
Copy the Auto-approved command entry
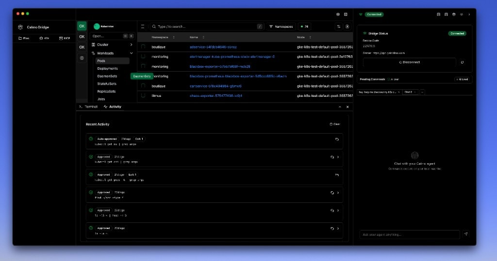coord(337,139)
